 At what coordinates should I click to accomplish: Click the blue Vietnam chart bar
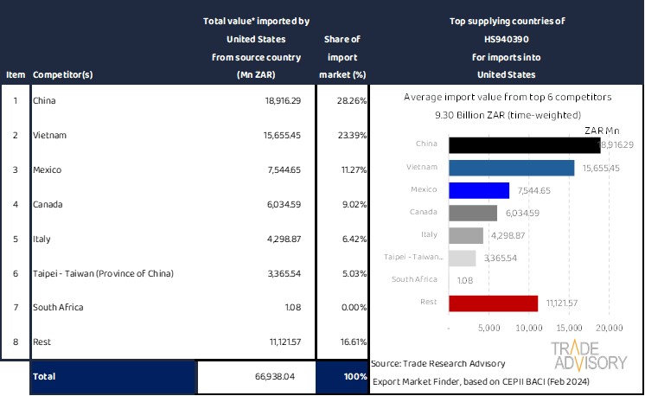(x=511, y=168)
